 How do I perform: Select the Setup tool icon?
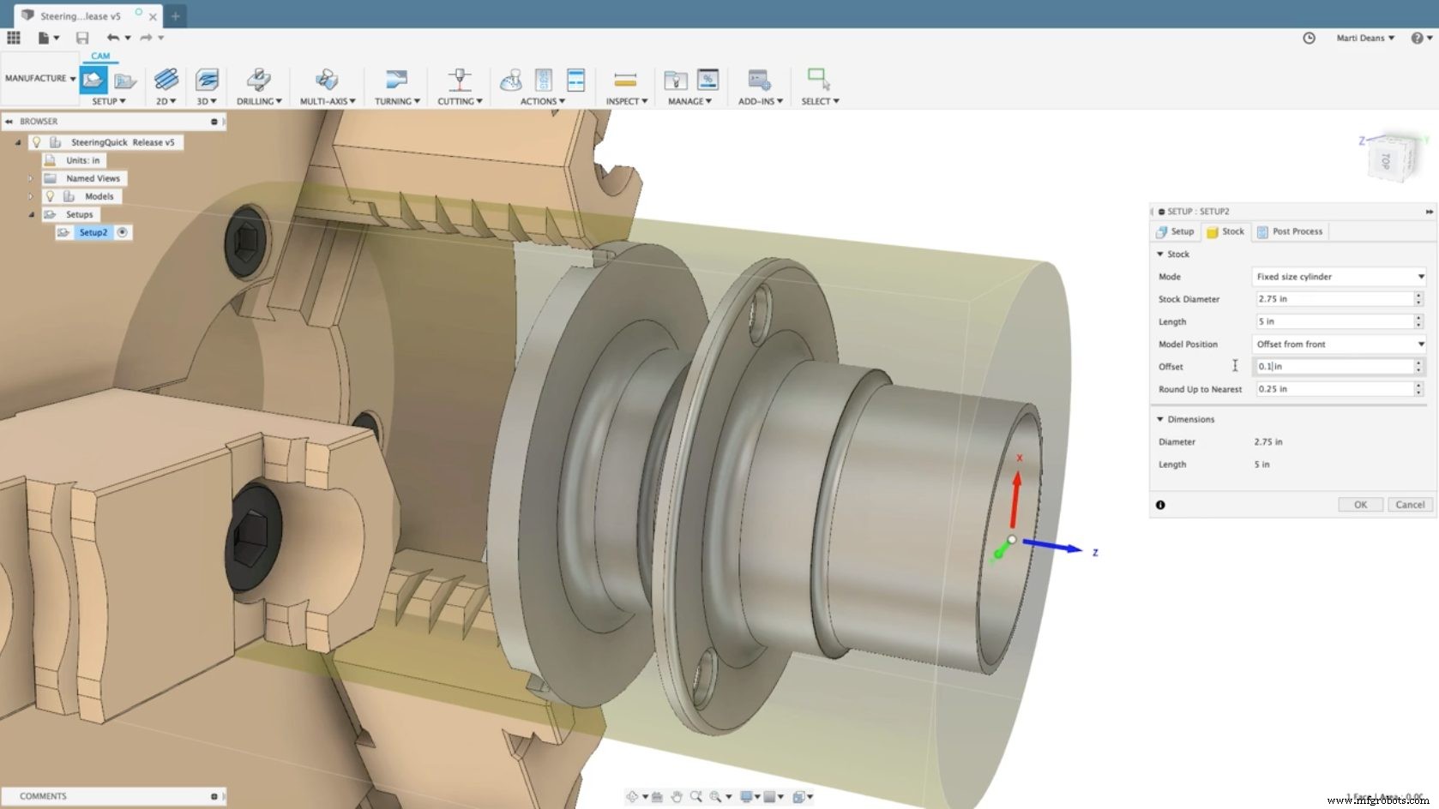point(93,80)
